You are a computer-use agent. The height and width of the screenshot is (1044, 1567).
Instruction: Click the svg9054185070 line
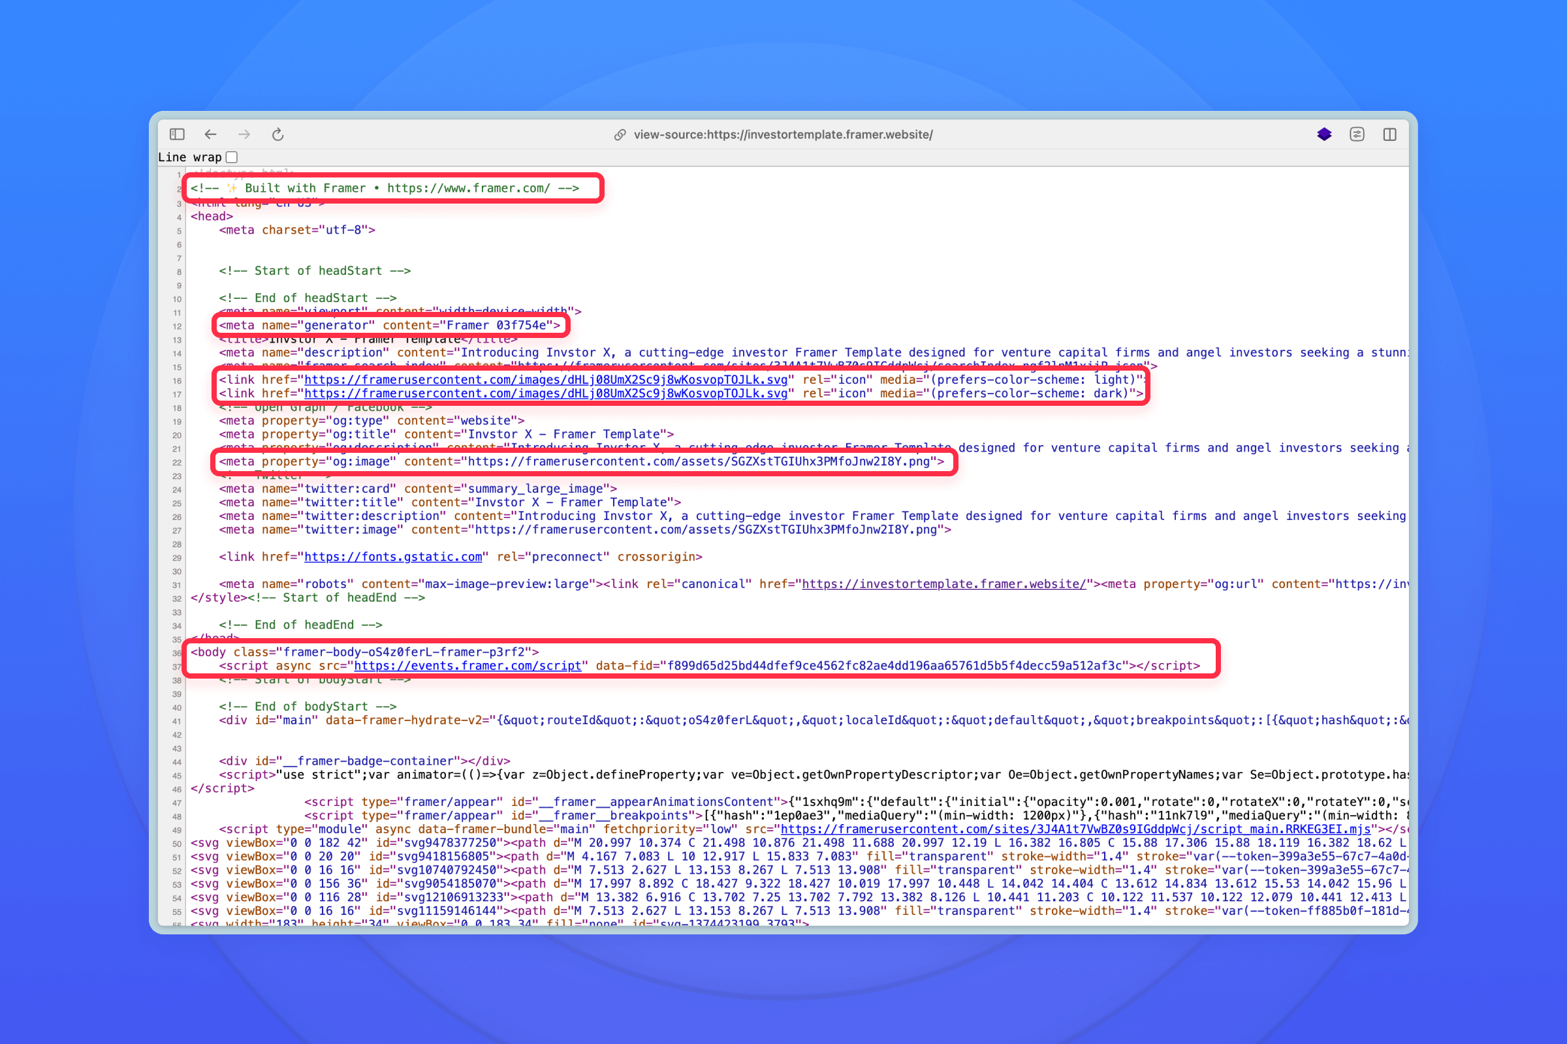(799, 884)
